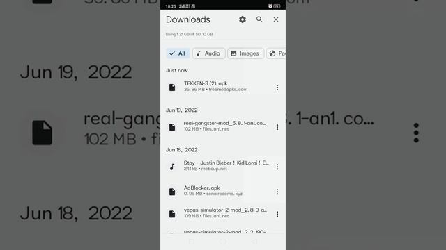Play Stay - Justin Bieber audio file
The image size is (446, 250).
pos(223,166)
